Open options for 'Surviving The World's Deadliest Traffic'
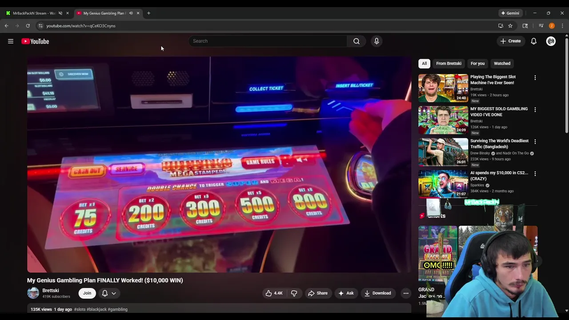 point(535,141)
